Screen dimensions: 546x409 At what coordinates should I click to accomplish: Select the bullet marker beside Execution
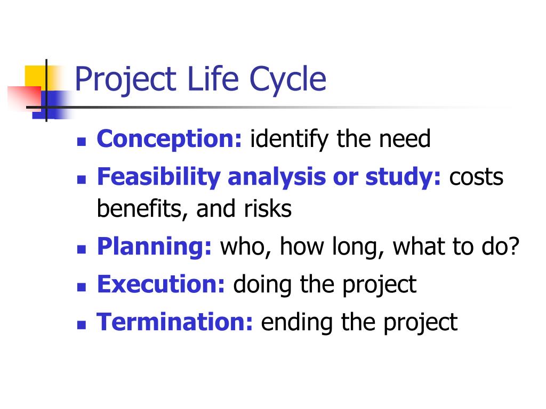pos(82,287)
